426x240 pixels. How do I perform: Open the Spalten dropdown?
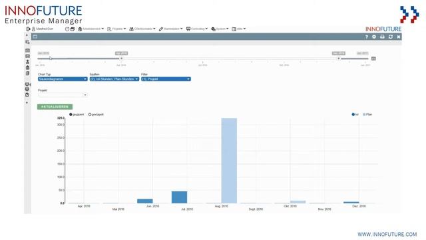tap(114, 79)
